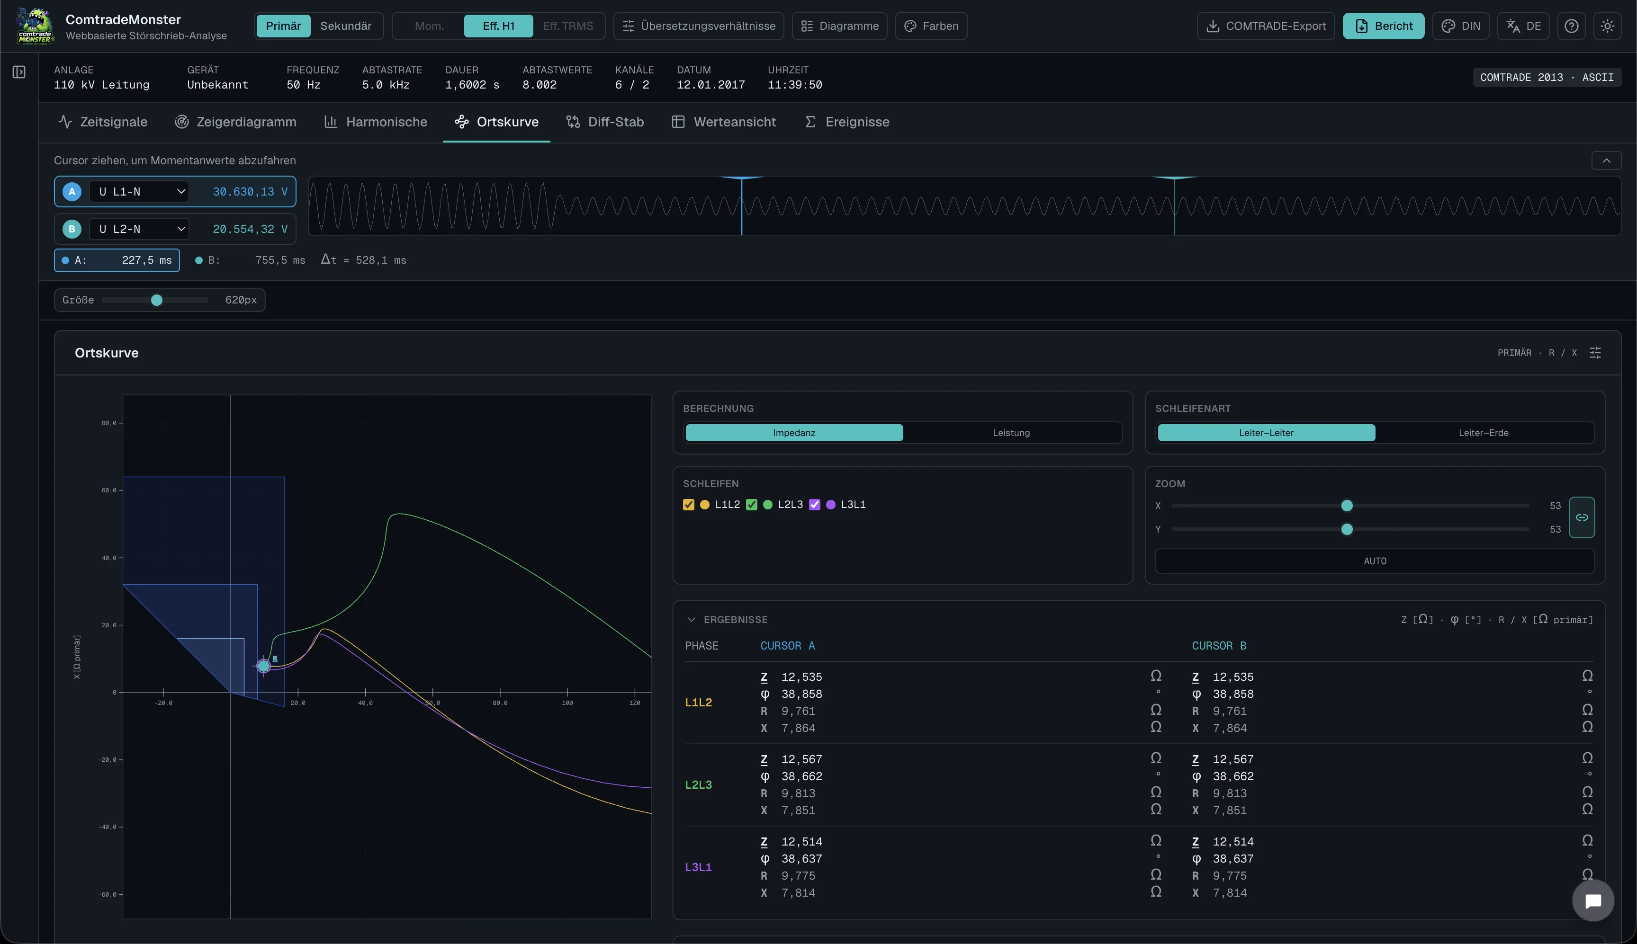Click the Δt = 528,1 ms readout
Screen dimensions: 1637x944
pos(364,260)
